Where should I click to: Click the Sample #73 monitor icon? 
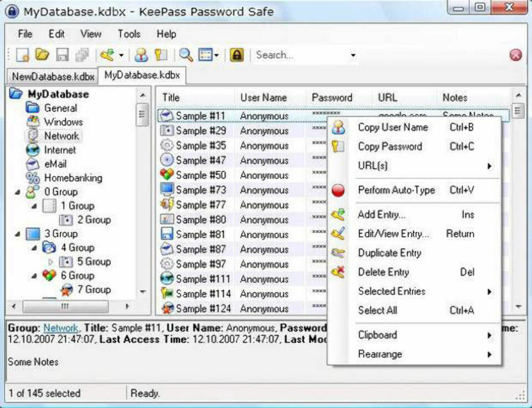(x=167, y=190)
